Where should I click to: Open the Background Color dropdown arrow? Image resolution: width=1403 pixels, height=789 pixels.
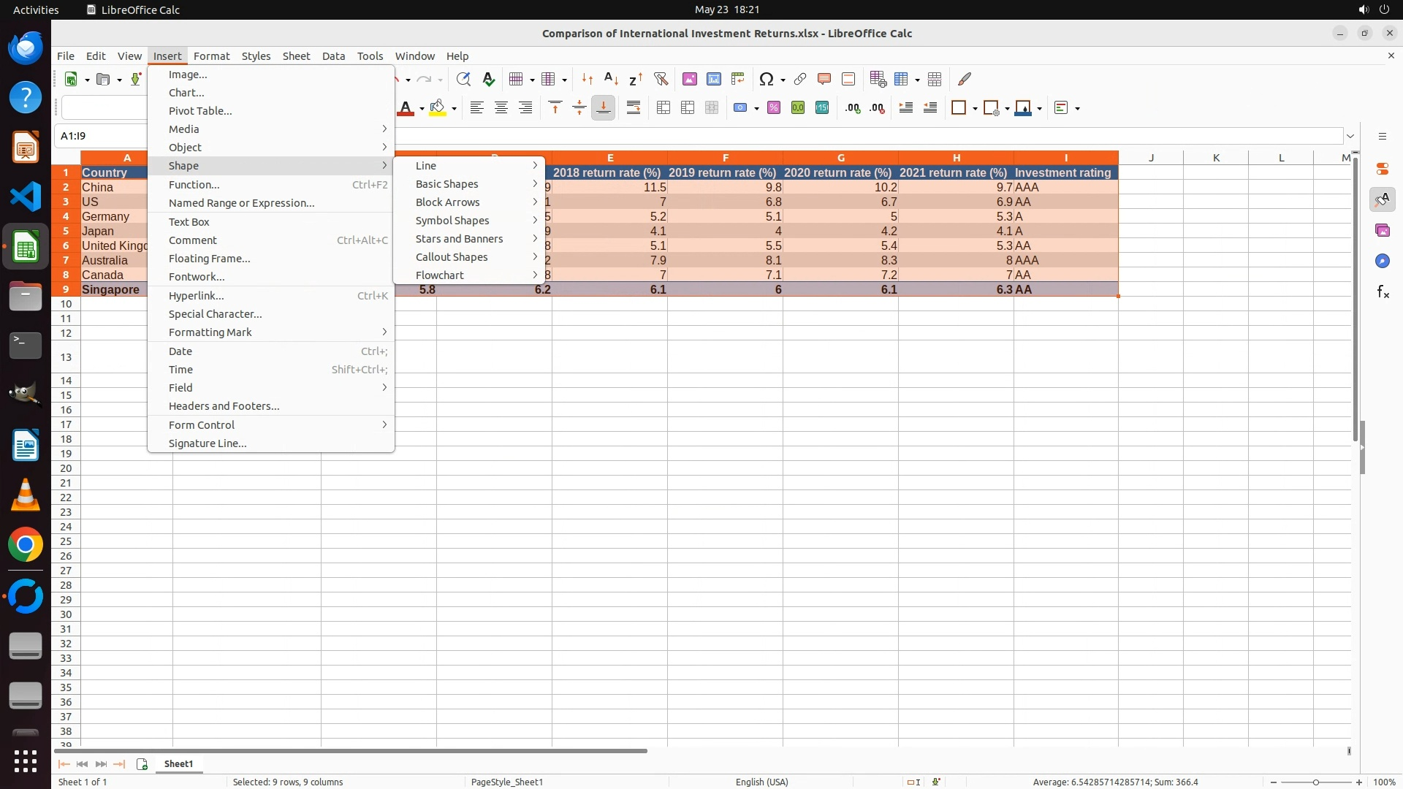[455, 109]
